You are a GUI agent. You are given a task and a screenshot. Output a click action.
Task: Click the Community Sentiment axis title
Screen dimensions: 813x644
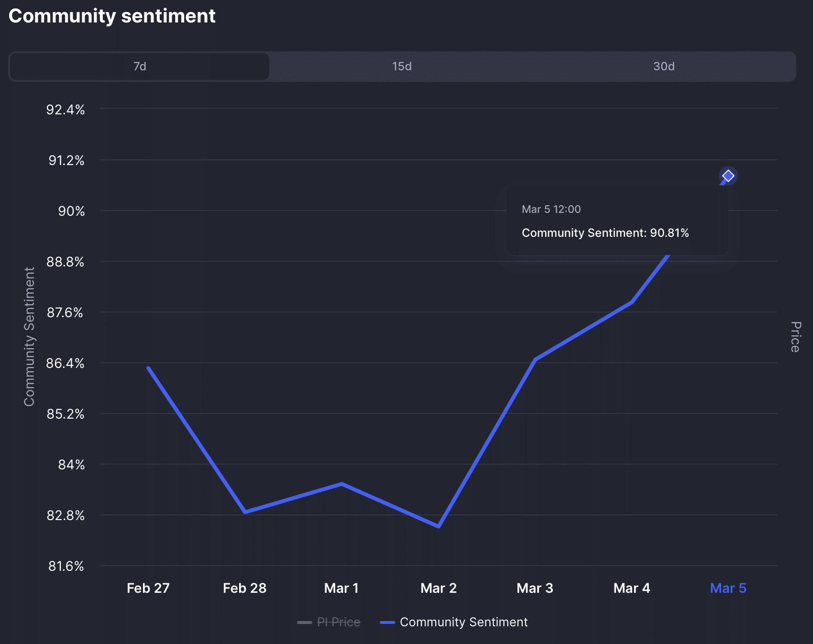coord(30,333)
